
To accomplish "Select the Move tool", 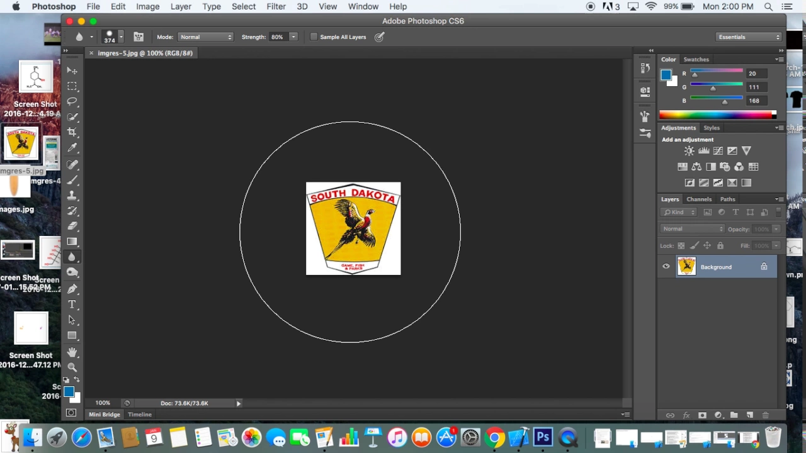I will point(72,70).
